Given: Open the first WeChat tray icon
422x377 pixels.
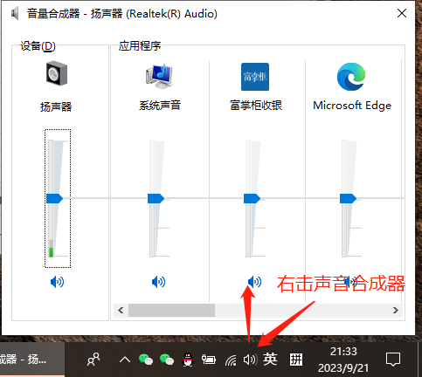Looking at the screenshot, I should (x=146, y=360).
